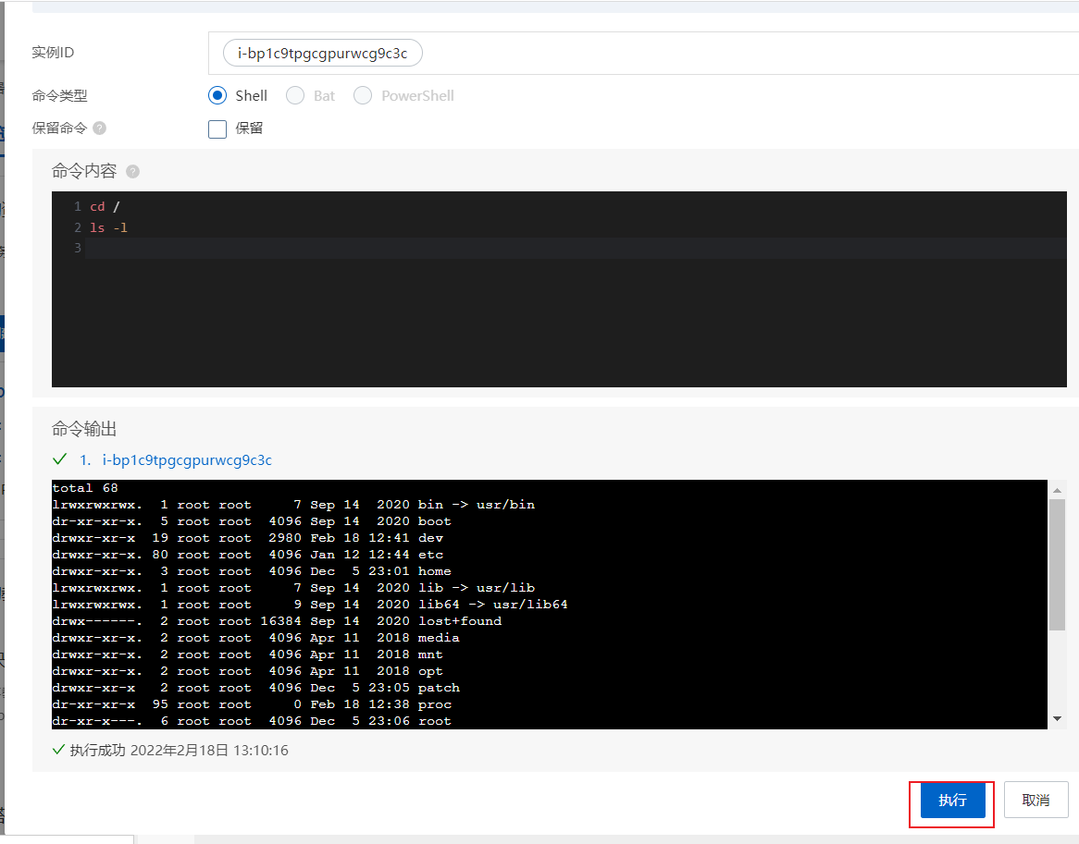Click the 'proc' output row
The height and width of the screenshot is (844, 1079).
252,704
